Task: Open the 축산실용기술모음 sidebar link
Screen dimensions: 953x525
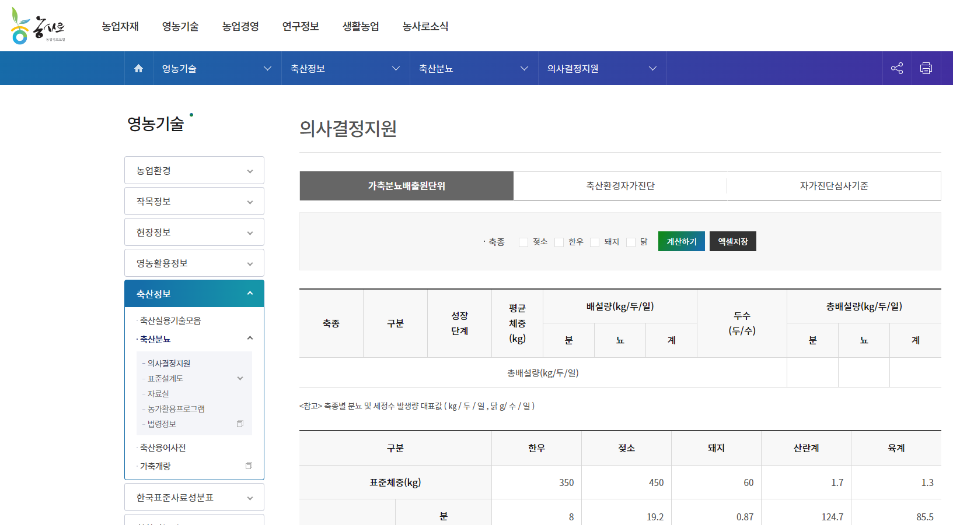Action: pos(170,320)
